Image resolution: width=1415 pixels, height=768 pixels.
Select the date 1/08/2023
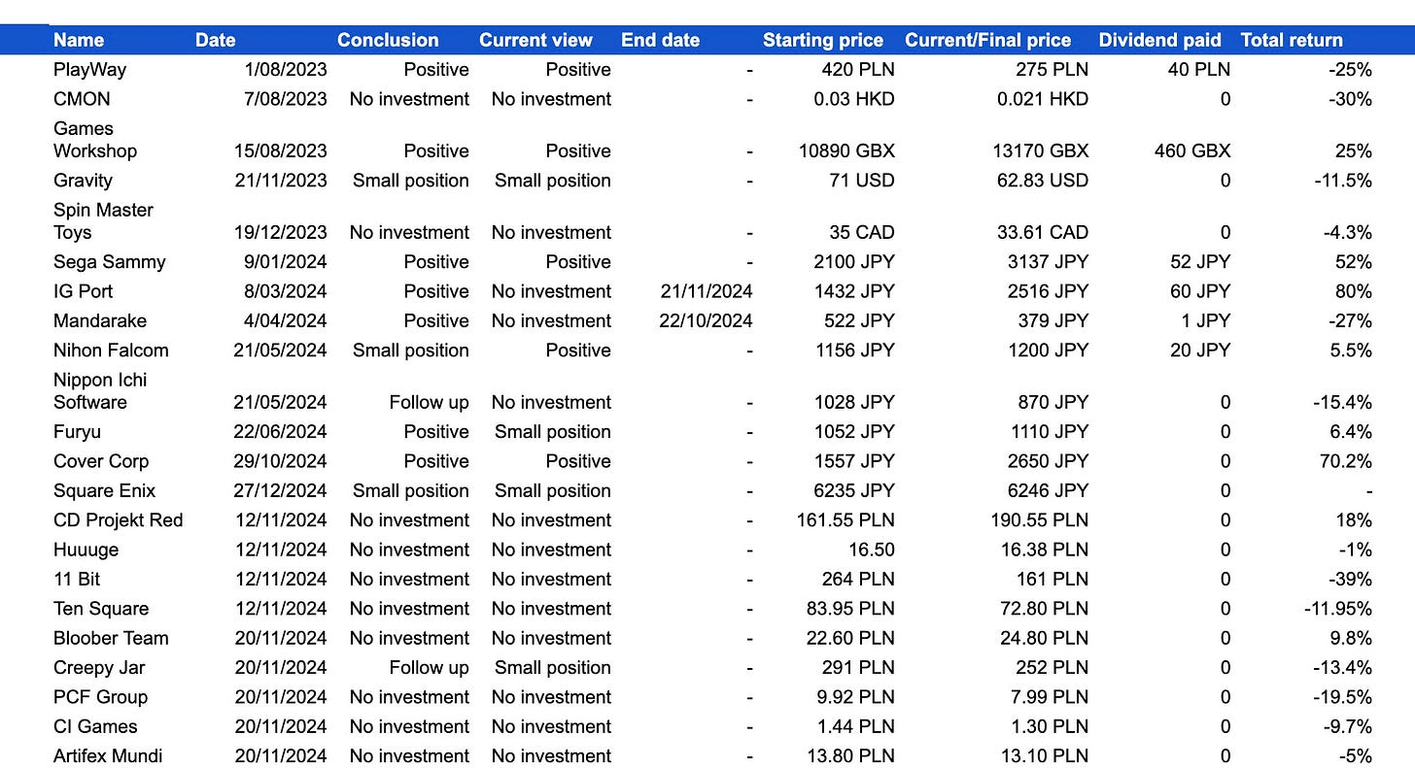click(286, 70)
